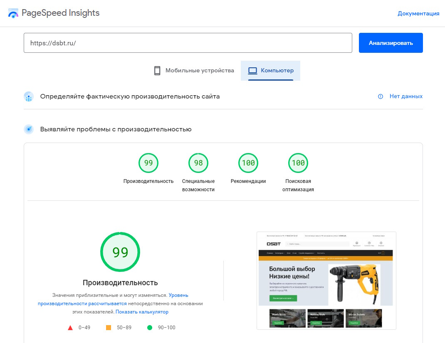Viewport: 445px width, 343px height.
Task: Click the large Производительность heading text
Action: (120, 283)
